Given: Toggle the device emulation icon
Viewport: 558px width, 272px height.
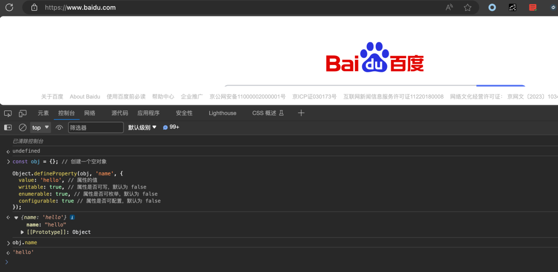Looking at the screenshot, I should [23, 114].
